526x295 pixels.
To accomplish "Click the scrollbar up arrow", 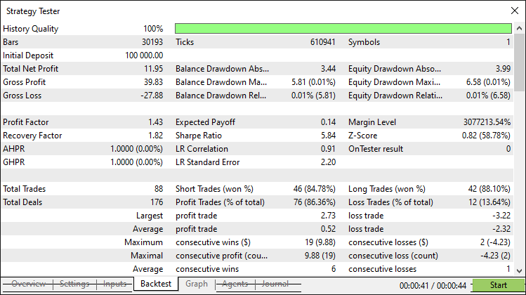I will click(520, 28).
